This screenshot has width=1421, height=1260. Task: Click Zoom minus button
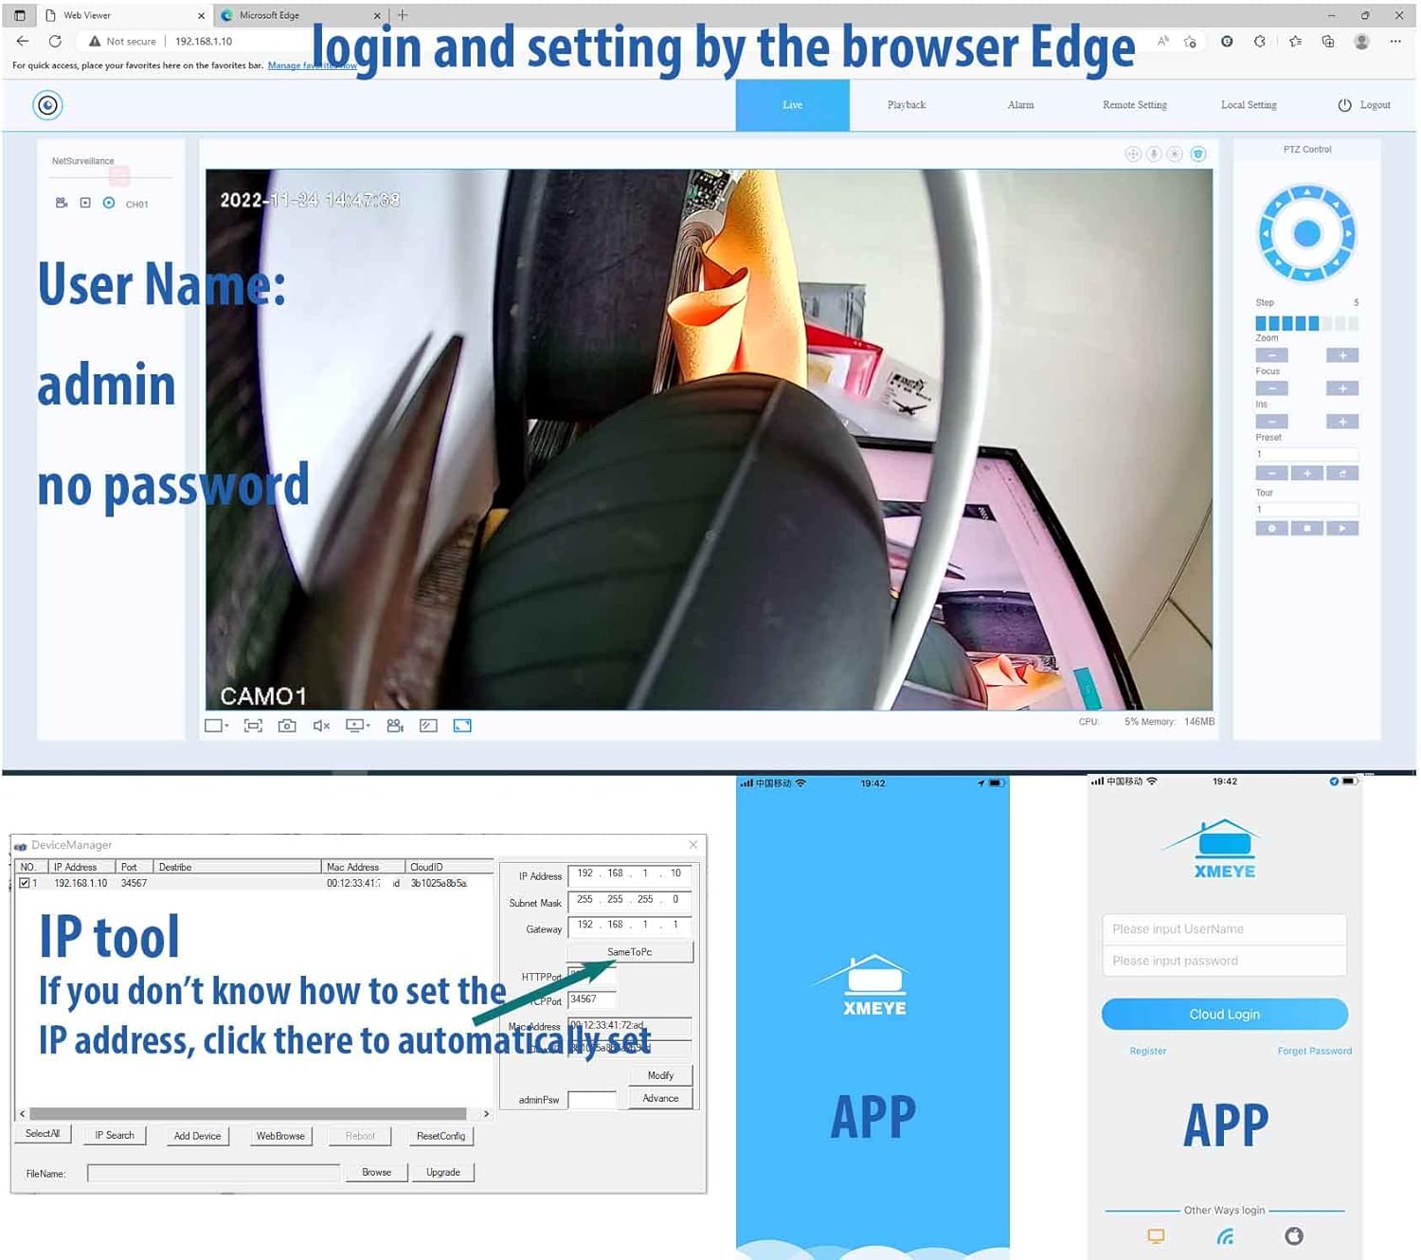coord(1271,355)
